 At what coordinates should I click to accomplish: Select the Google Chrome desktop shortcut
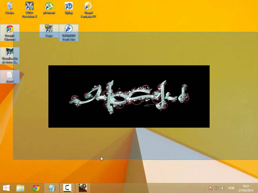[10, 33]
